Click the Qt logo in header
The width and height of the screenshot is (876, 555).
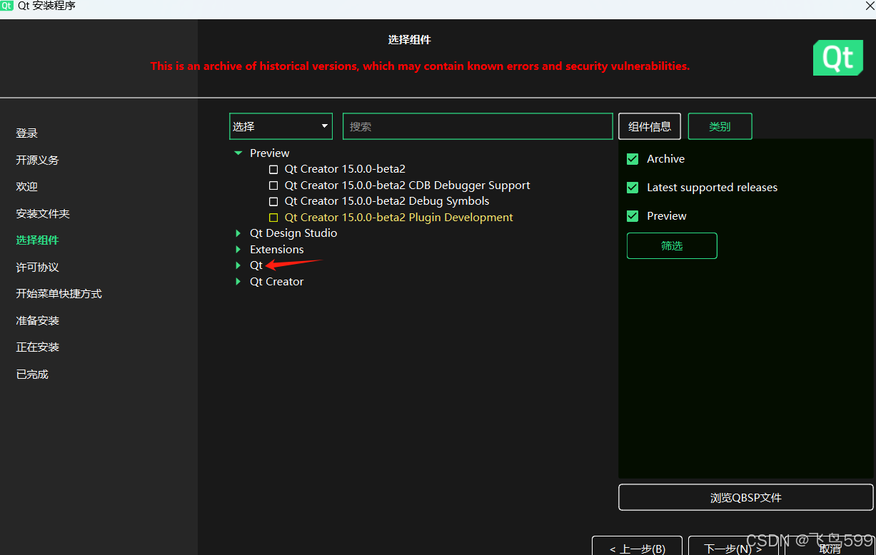[x=838, y=58]
